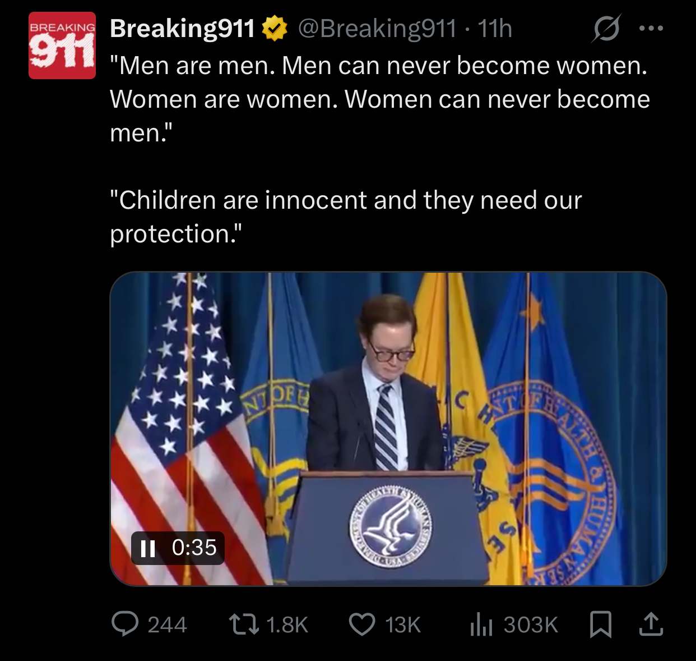Open the embedded podium video
This screenshot has height=661, width=696.
(x=388, y=429)
